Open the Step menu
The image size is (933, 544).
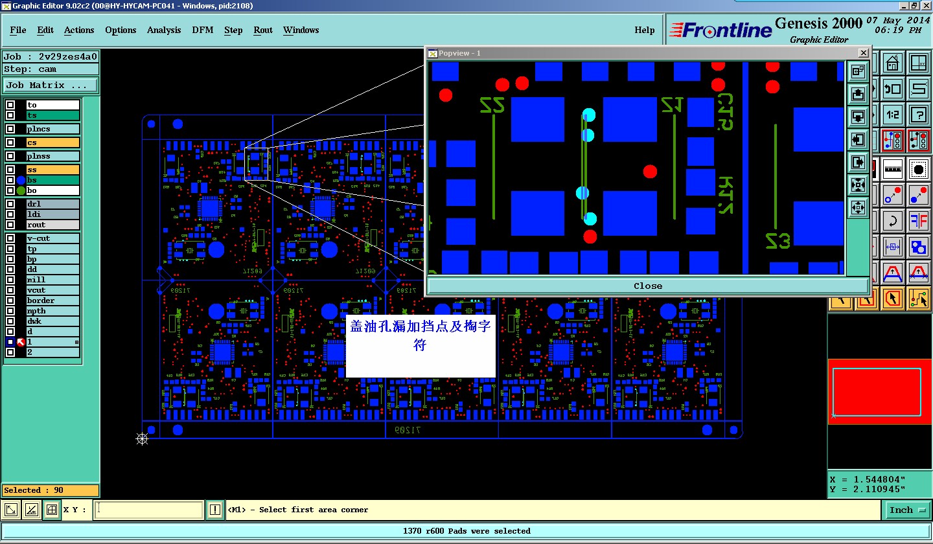click(233, 30)
